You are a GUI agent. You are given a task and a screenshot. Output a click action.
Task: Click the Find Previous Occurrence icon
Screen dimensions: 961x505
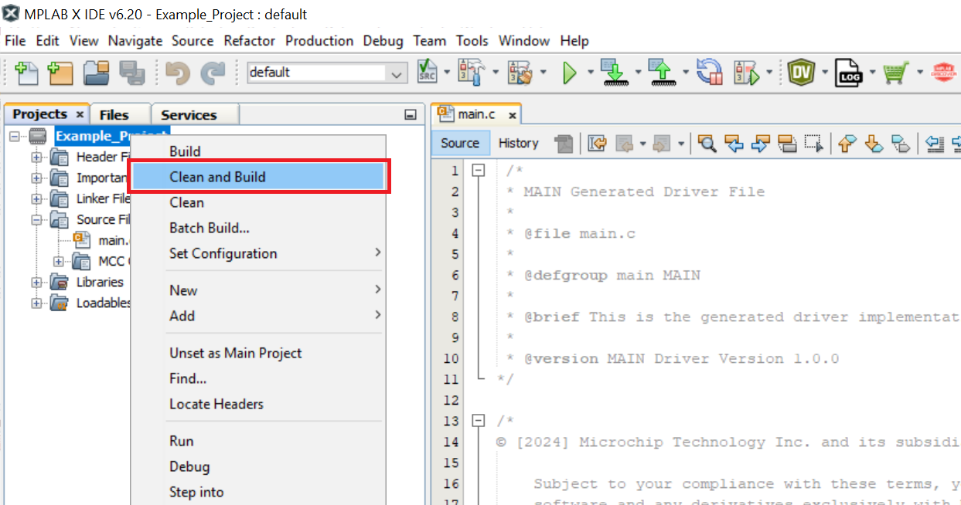734,143
